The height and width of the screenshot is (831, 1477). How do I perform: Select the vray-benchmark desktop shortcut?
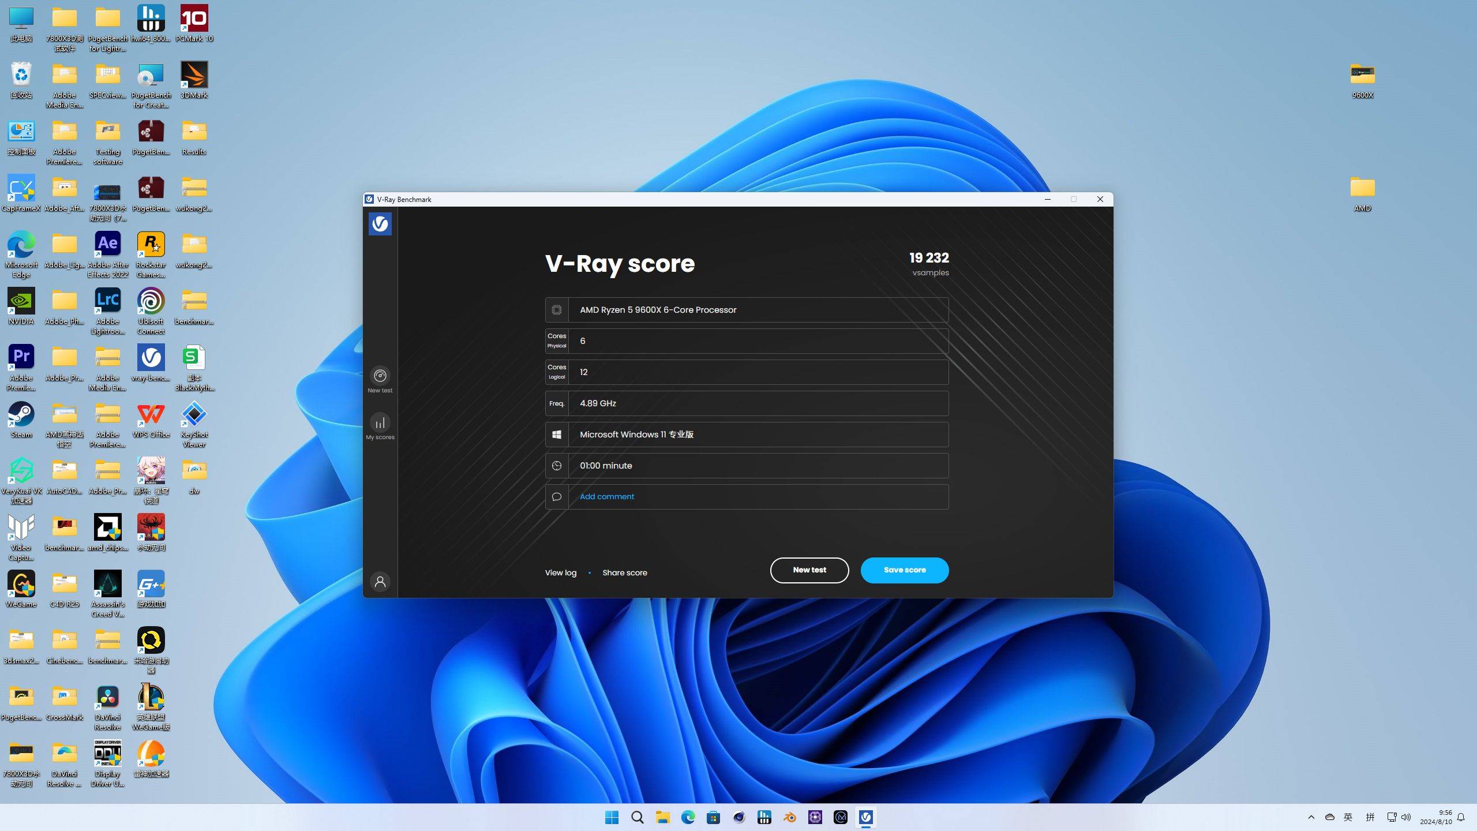tap(151, 363)
